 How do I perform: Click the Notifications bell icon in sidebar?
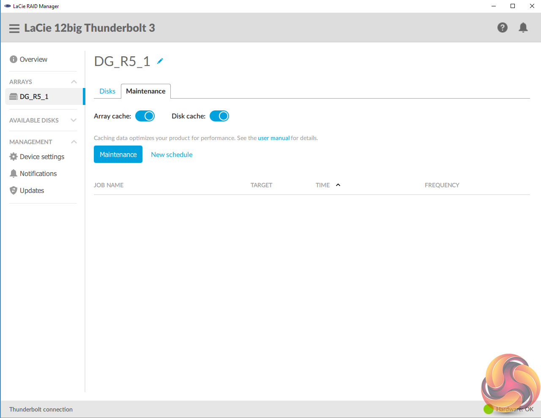pos(14,173)
